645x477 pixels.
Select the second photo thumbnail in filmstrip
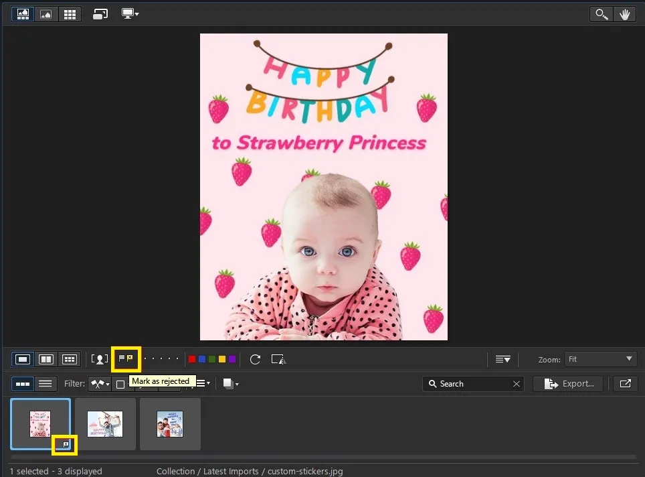point(105,424)
